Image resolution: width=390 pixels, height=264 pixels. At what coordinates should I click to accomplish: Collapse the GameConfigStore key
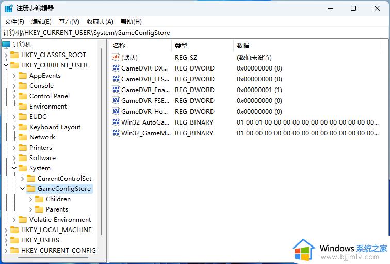click(22, 189)
